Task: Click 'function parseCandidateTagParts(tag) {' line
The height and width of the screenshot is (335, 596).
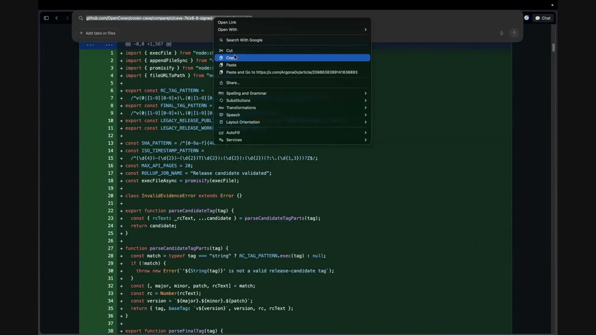Action: tap(176, 248)
